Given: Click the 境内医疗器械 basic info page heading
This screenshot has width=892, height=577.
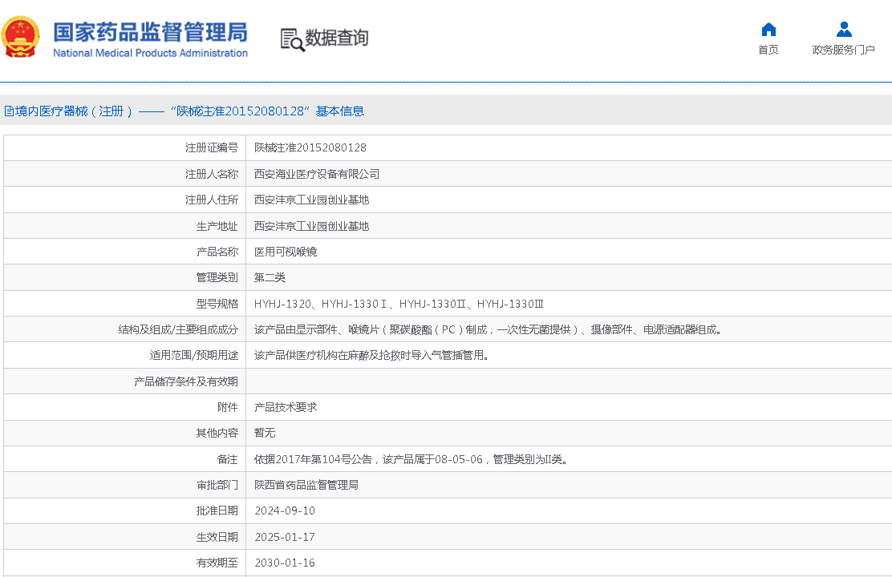Looking at the screenshot, I should pos(184,111).
